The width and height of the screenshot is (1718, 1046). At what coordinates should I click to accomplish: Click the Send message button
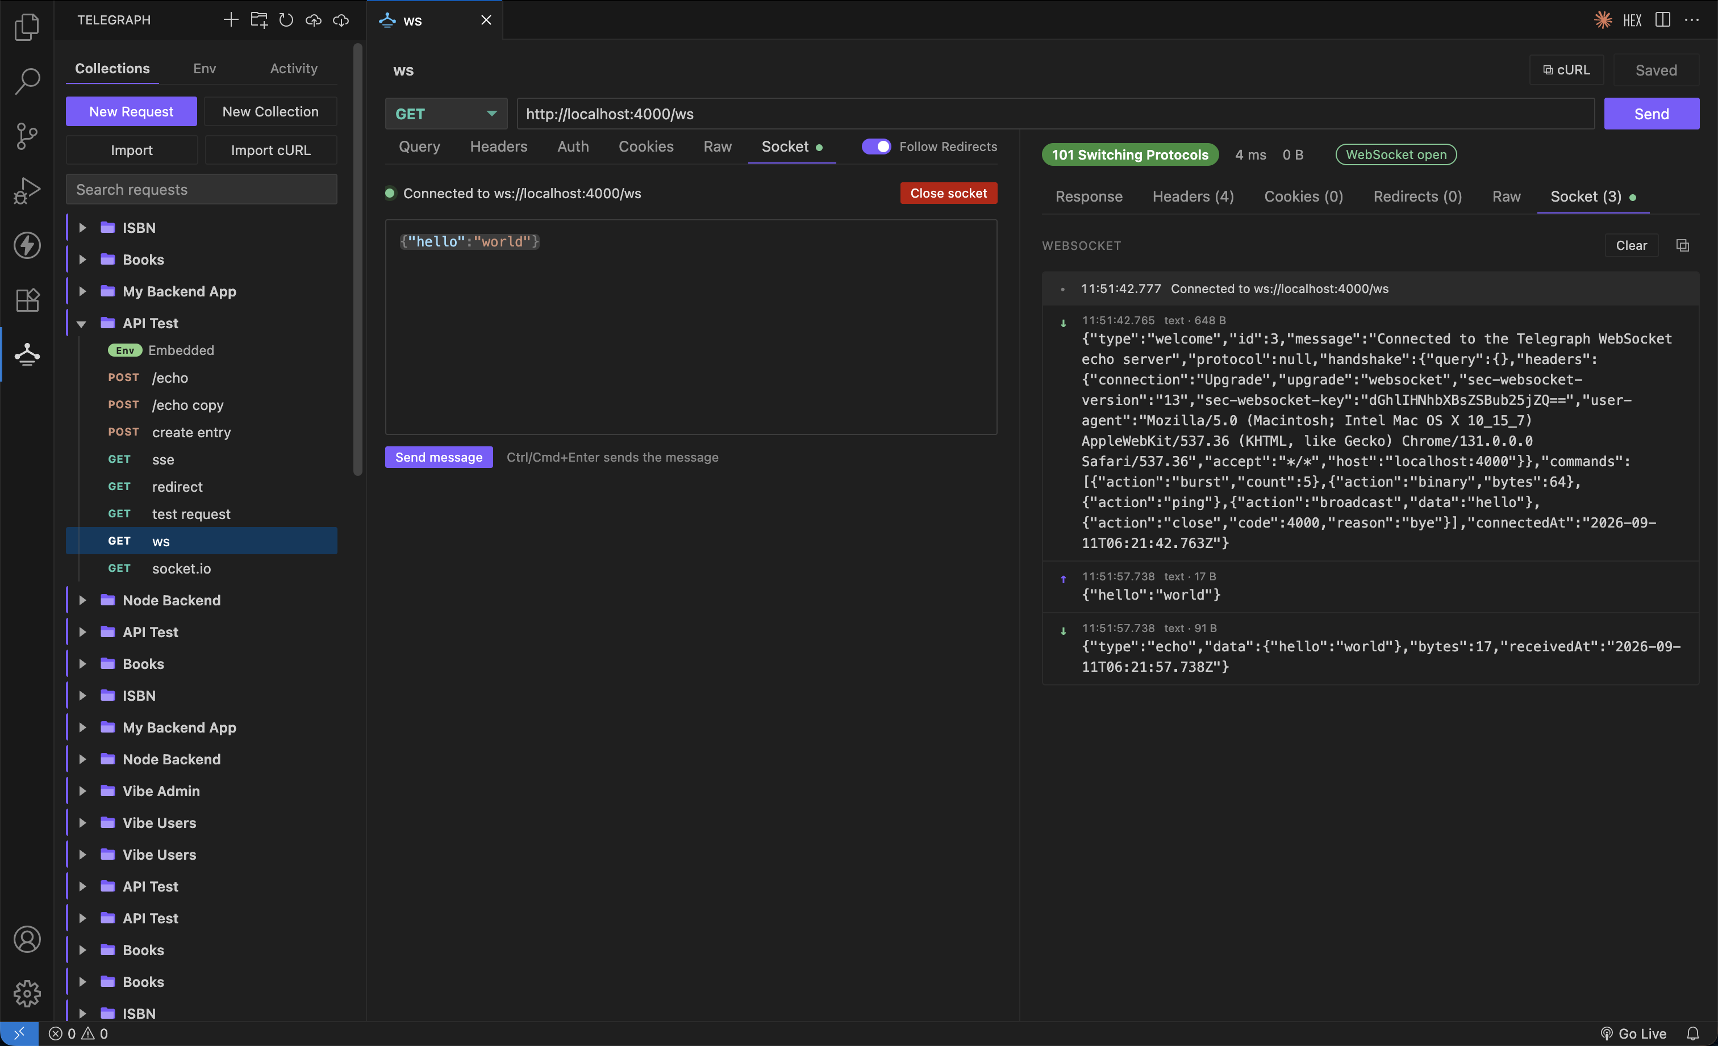(x=439, y=457)
